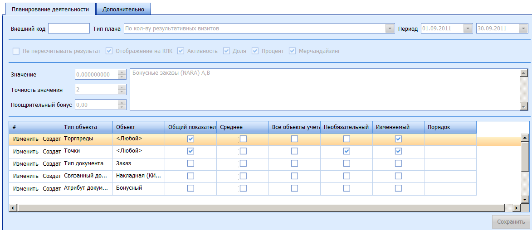Increase Поощрительный бонус with the up spinner arrow

click(x=122, y=102)
